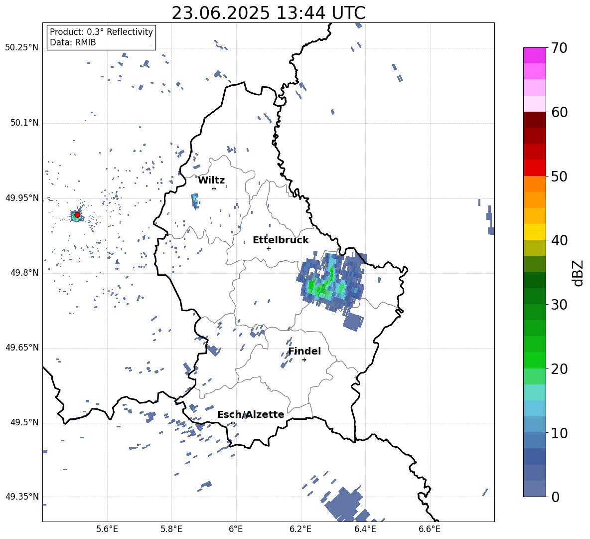Click the 40 dBZ colorbar label
Screen dimensions: 590x539
click(559, 240)
